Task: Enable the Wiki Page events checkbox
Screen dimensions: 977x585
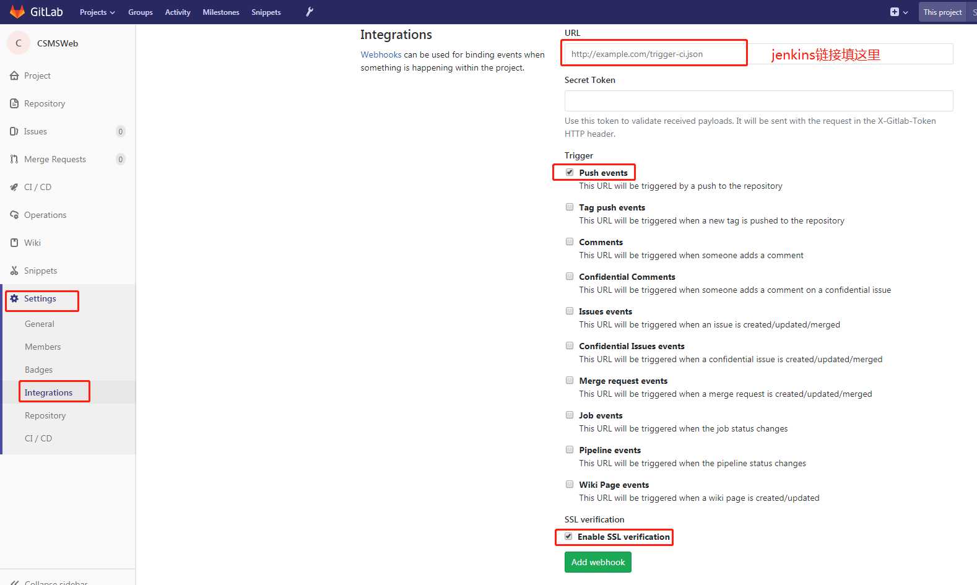Action: tap(570, 484)
